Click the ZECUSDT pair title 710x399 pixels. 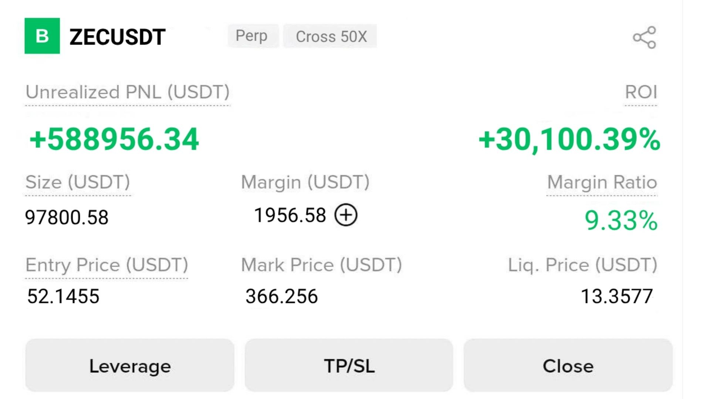tap(118, 37)
